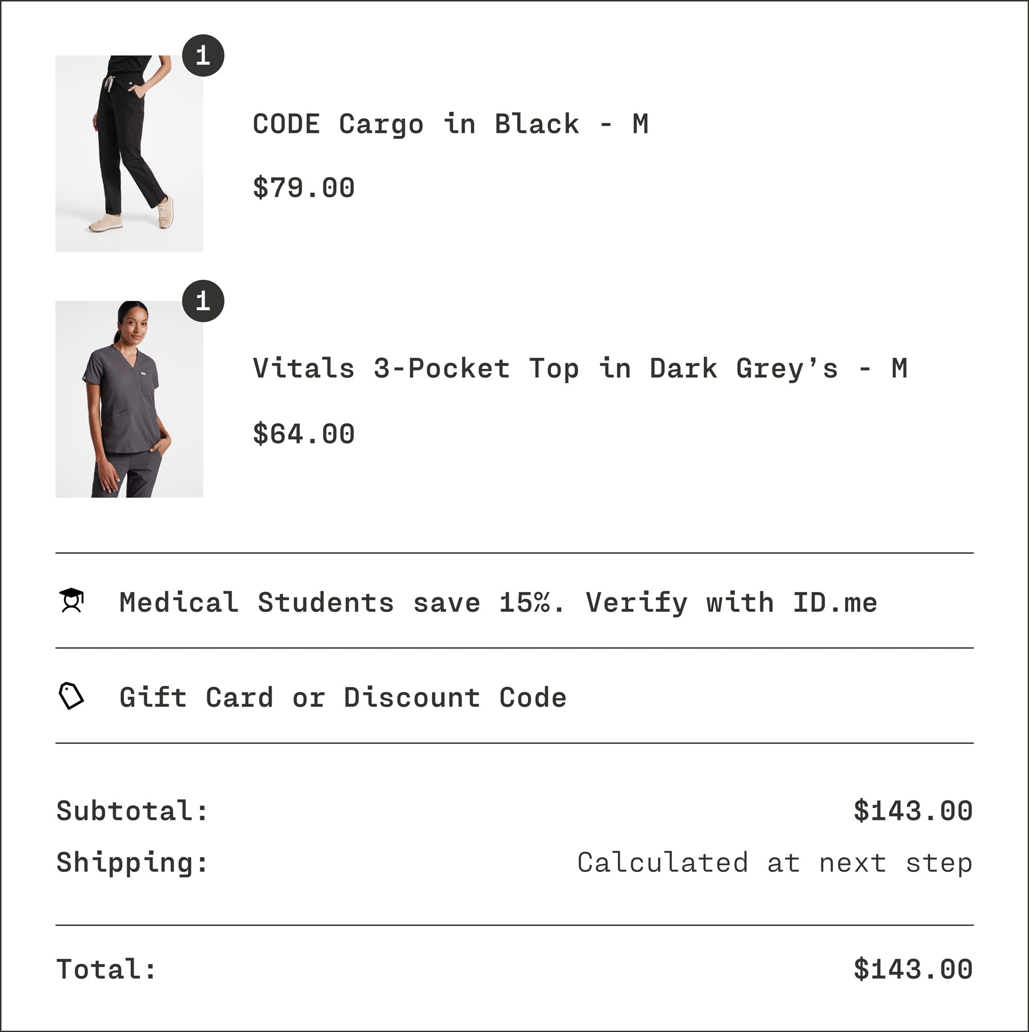Click the divider line below the product list
Viewport: 1029px width, 1032px height.
(x=514, y=553)
